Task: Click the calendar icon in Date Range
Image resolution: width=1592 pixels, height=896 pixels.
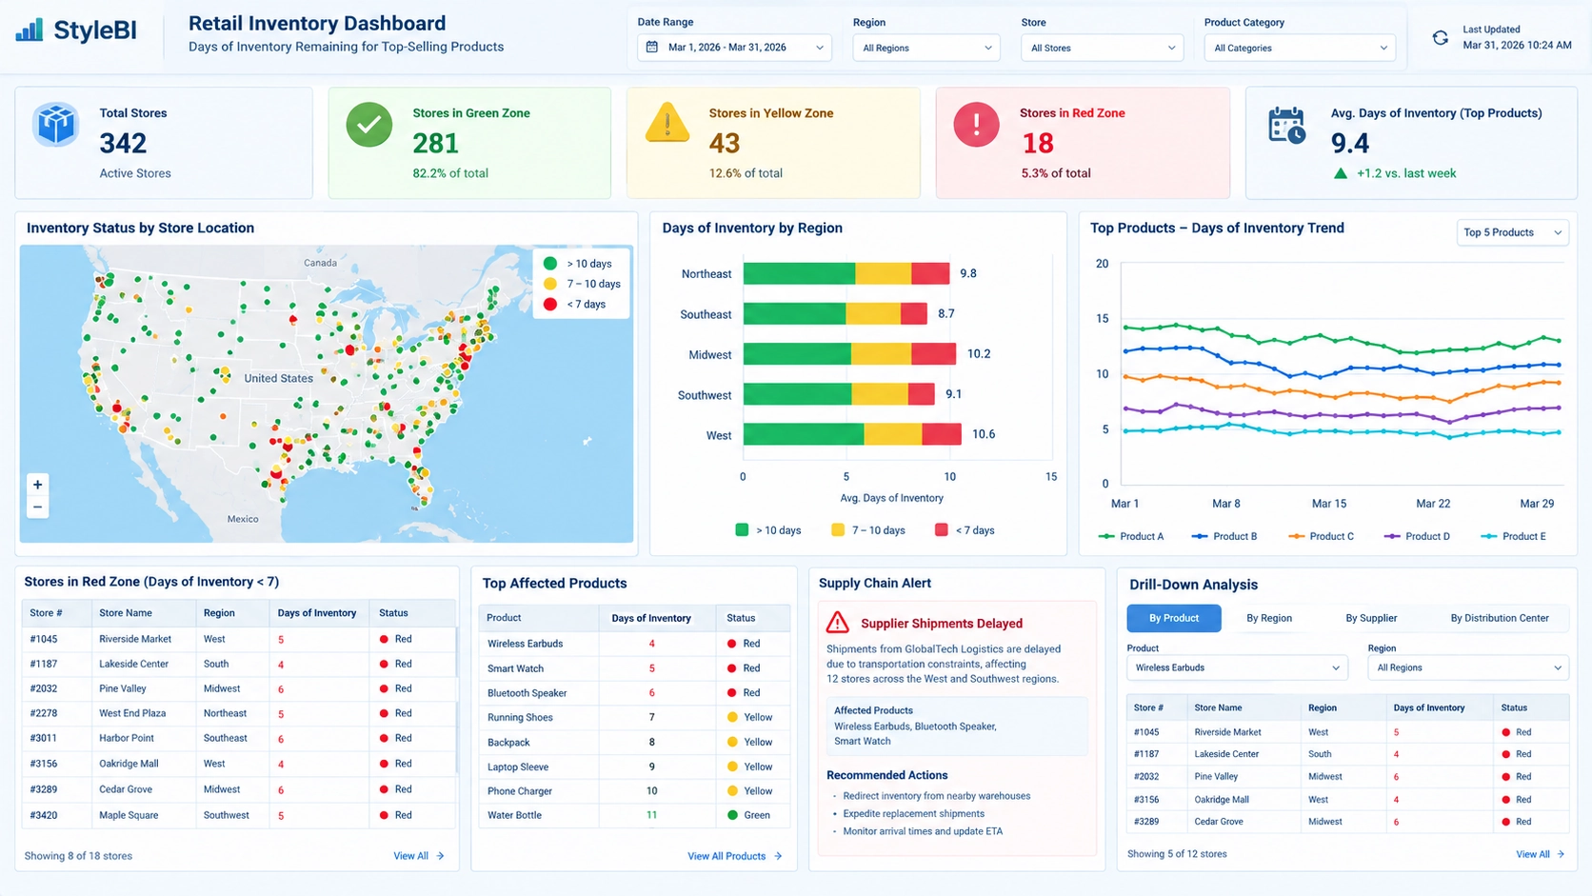Action: pos(652,47)
